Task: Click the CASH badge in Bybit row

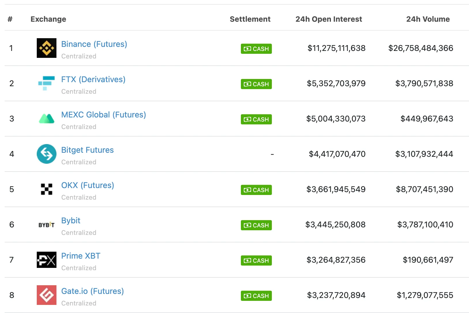Action: pyautogui.click(x=256, y=225)
